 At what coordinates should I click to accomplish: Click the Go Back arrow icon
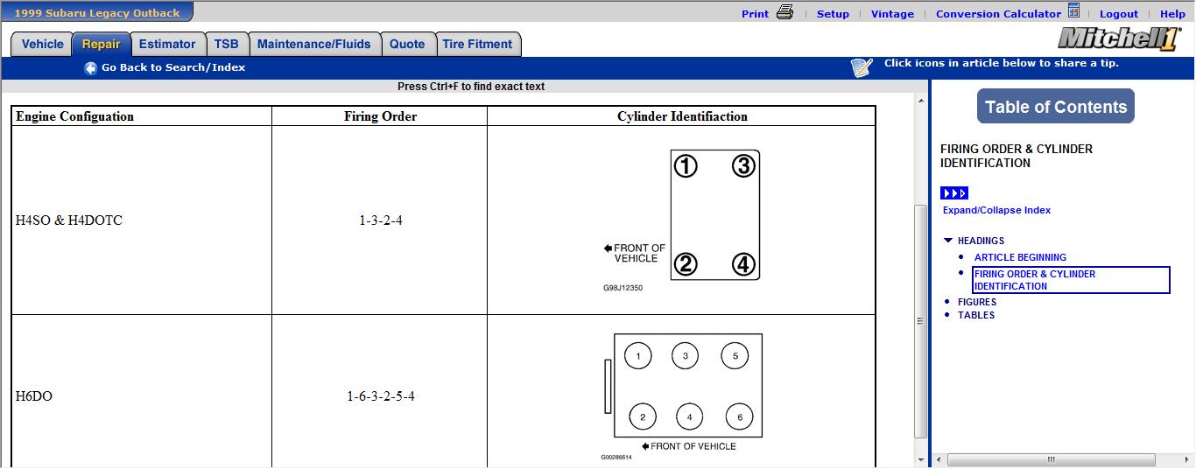91,67
